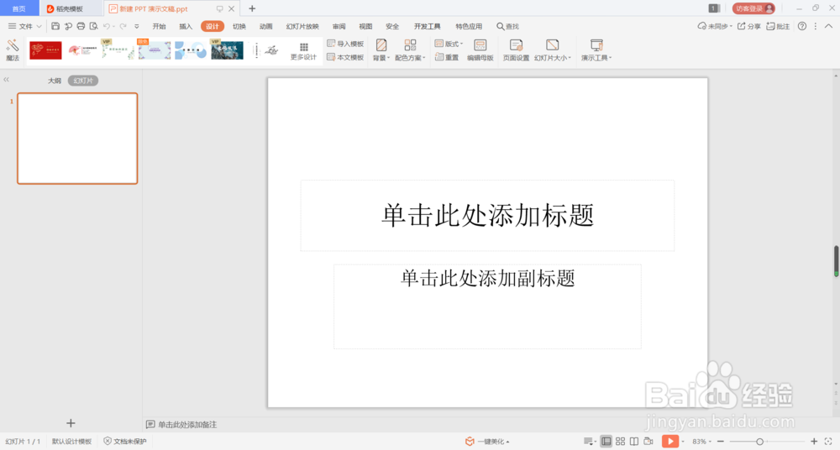840x450 pixels.
Task: Apply the red design template thumbnail
Action: [45, 50]
